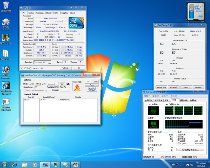Screen dimensions: 210x168
Task: Open the TotalMedia Theatre 3 shortcut
Action: coord(6,88)
